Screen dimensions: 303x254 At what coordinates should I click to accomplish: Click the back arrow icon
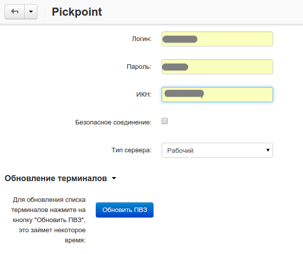(15, 12)
